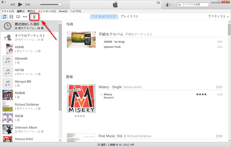This screenshot has height=147, width=231.
Task: Open the connected device icon
Action: click(x=34, y=17)
